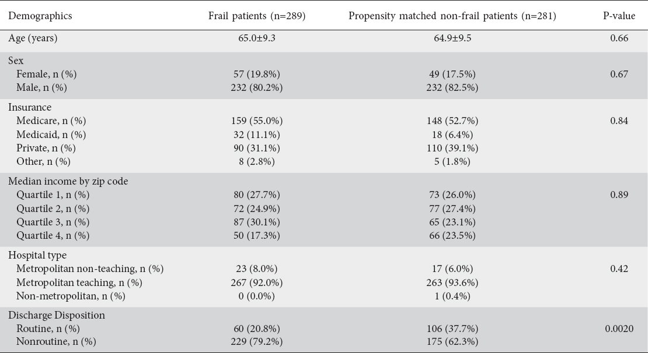Viewport: 648px width, 353px height.
Task: Click the P-value column header
Action: pyautogui.click(x=619, y=16)
